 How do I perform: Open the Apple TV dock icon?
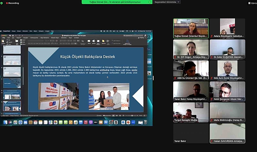click(96, 122)
